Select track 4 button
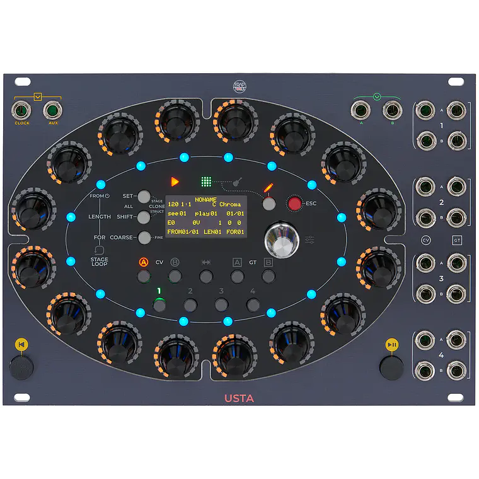Screen dimensions: 479x479 tap(253, 305)
